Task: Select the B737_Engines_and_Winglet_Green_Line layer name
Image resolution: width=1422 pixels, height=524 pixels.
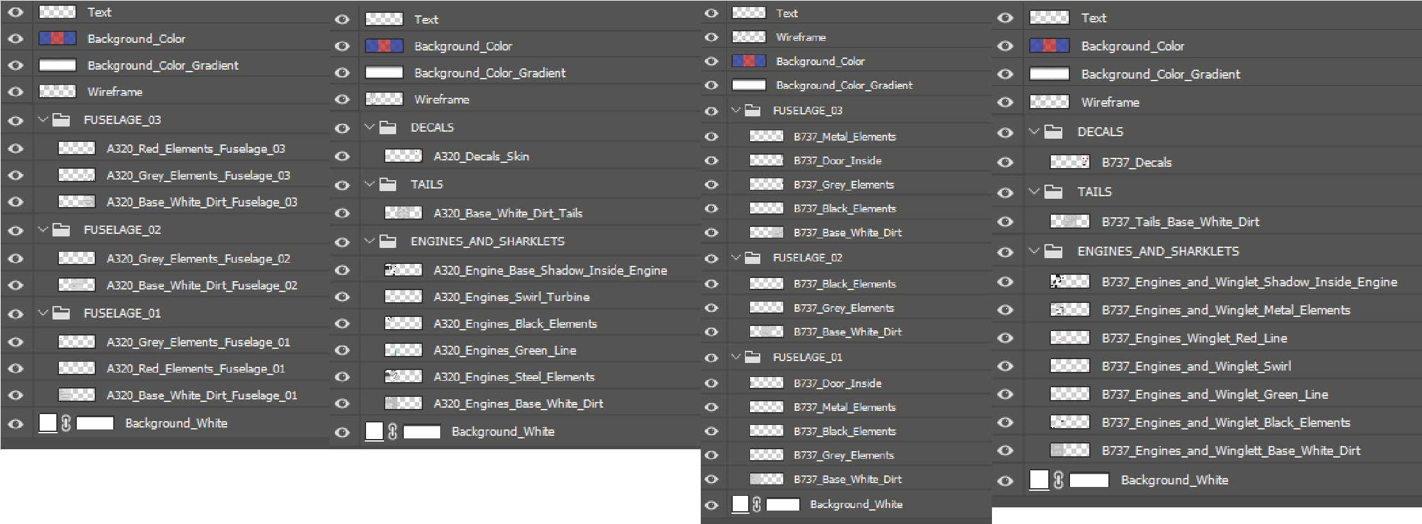Action: (1215, 395)
